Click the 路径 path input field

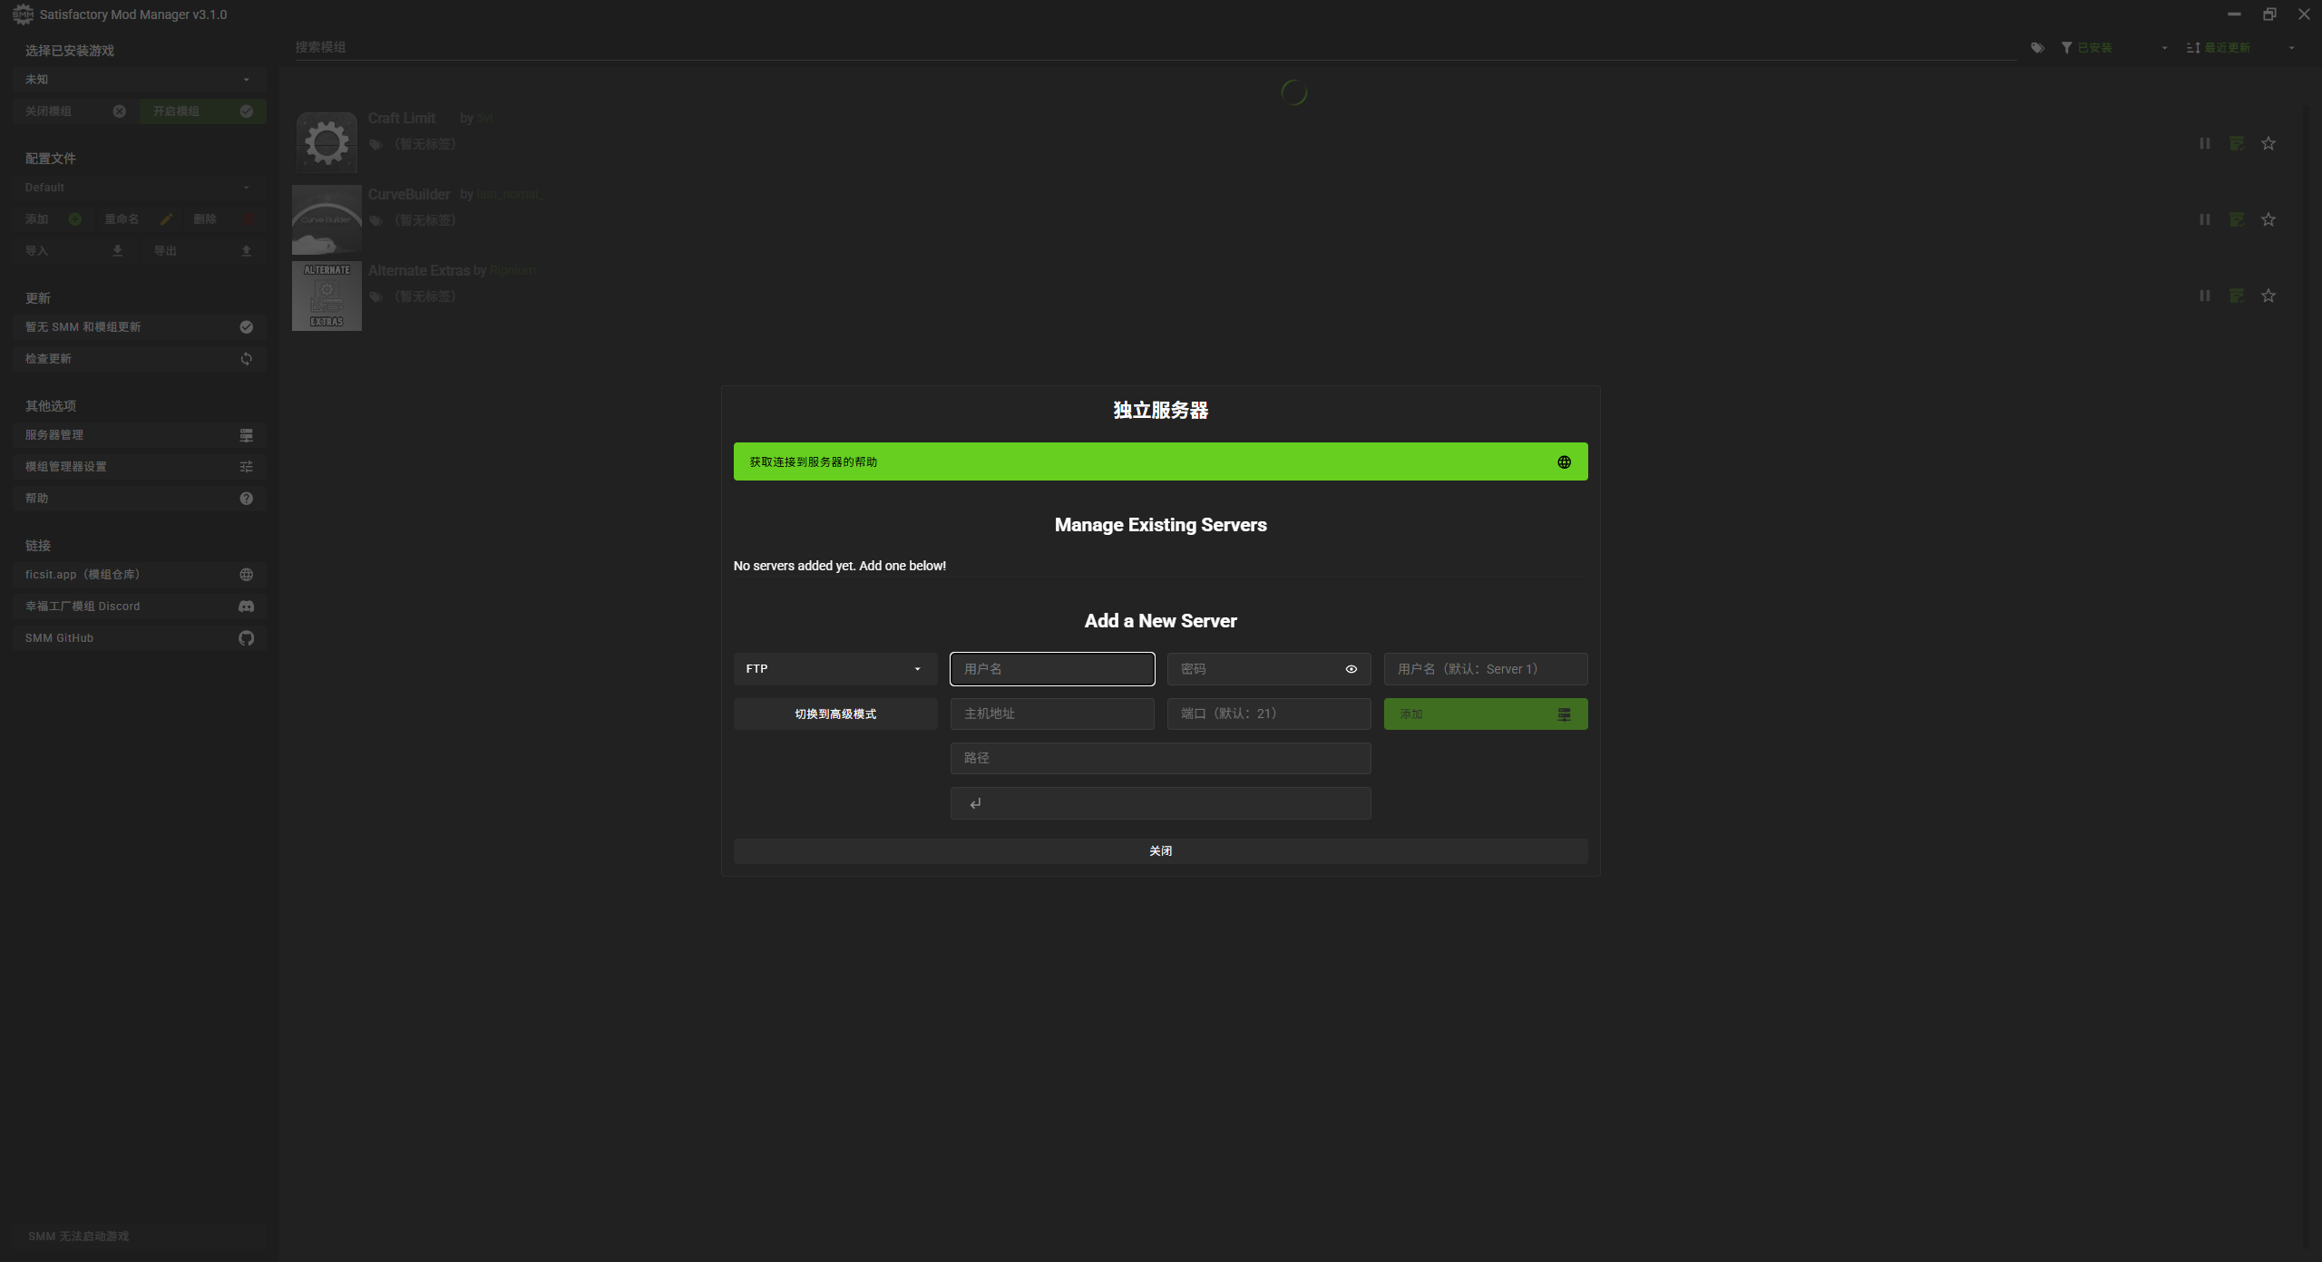[1160, 758]
